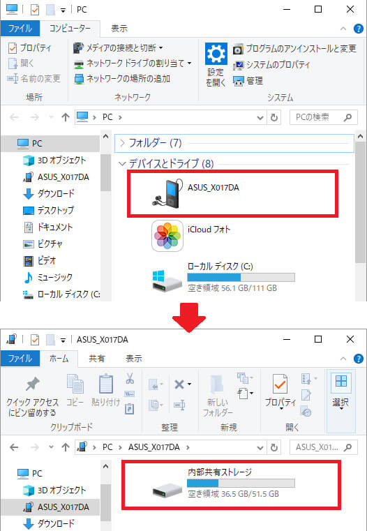Click プログラムのアンインストールと変更
Viewport: 367px width, 531px height.
tap(294, 49)
